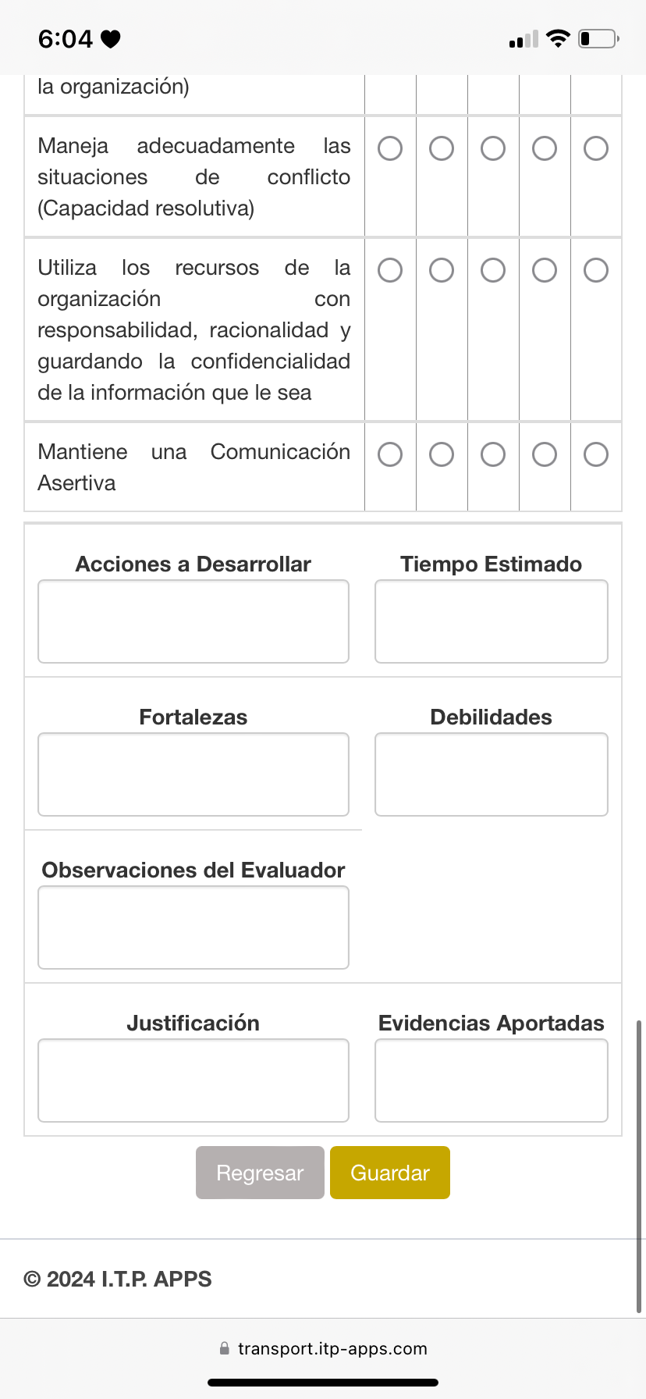Tap the heart icon beside the clock
Image resolution: width=646 pixels, height=1399 pixels.
(x=111, y=39)
